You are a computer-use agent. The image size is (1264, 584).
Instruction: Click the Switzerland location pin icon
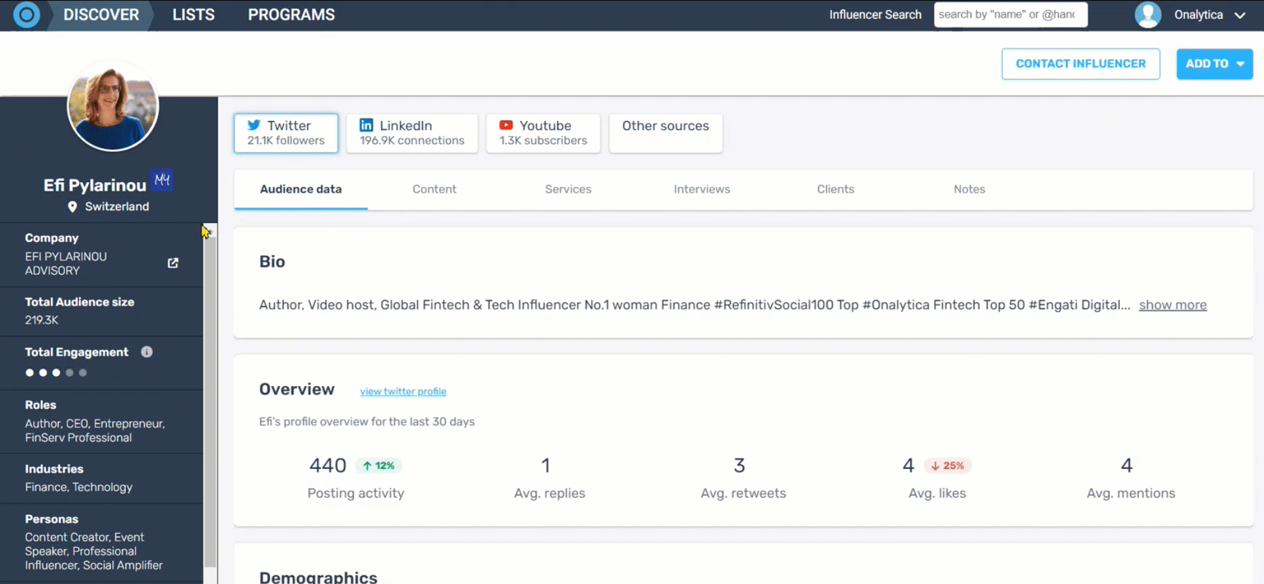tap(72, 207)
